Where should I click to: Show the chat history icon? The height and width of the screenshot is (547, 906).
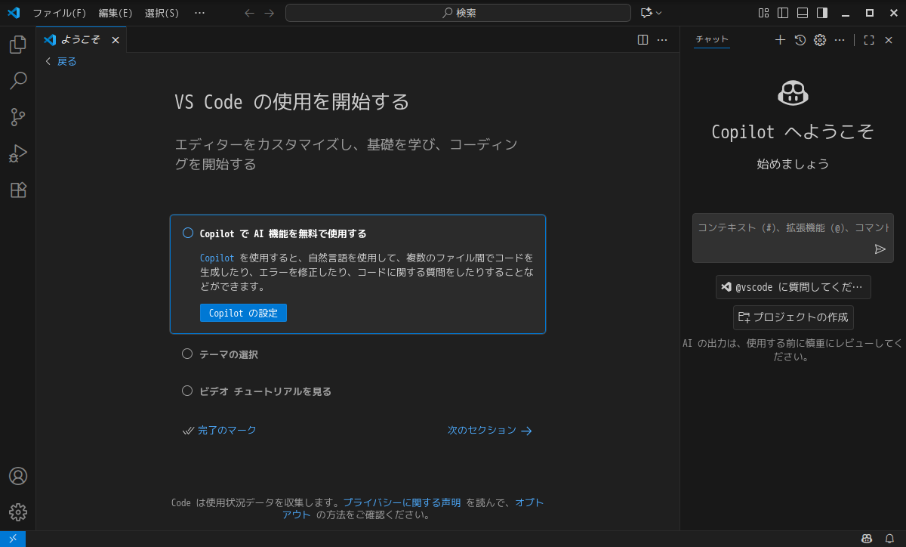point(800,40)
